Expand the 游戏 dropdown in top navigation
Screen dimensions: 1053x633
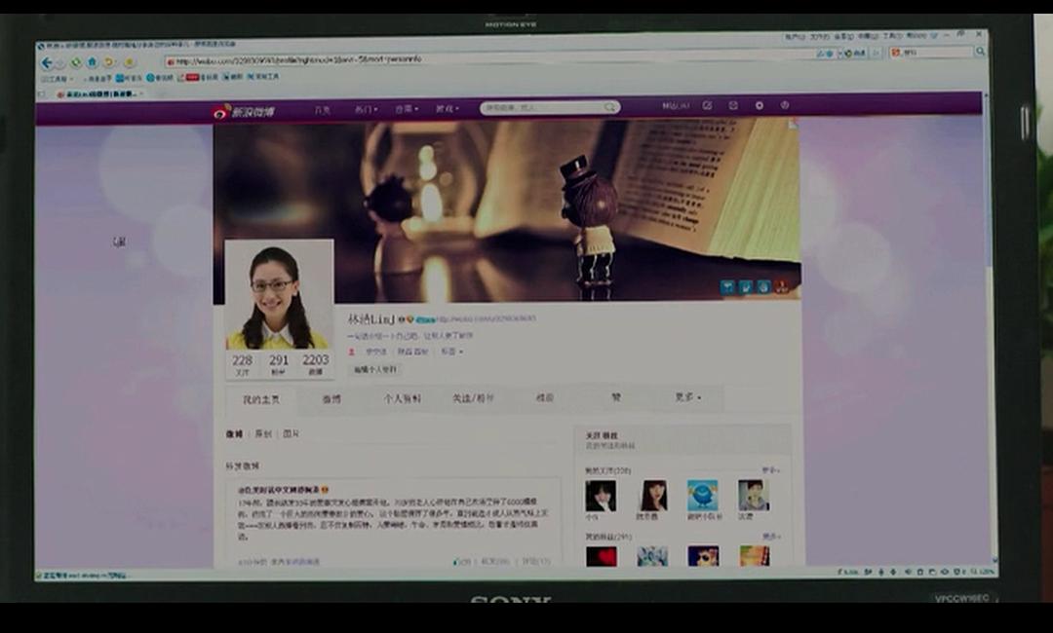tap(447, 109)
